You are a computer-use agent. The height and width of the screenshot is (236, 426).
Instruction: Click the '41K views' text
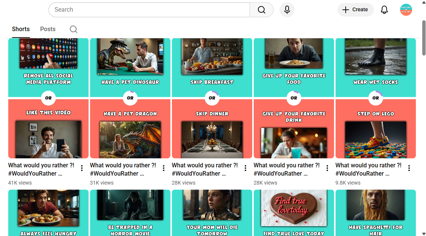pyautogui.click(x=20, y=183)
